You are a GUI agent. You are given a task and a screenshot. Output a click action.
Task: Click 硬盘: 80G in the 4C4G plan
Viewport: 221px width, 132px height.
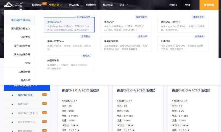pos(178,111)
